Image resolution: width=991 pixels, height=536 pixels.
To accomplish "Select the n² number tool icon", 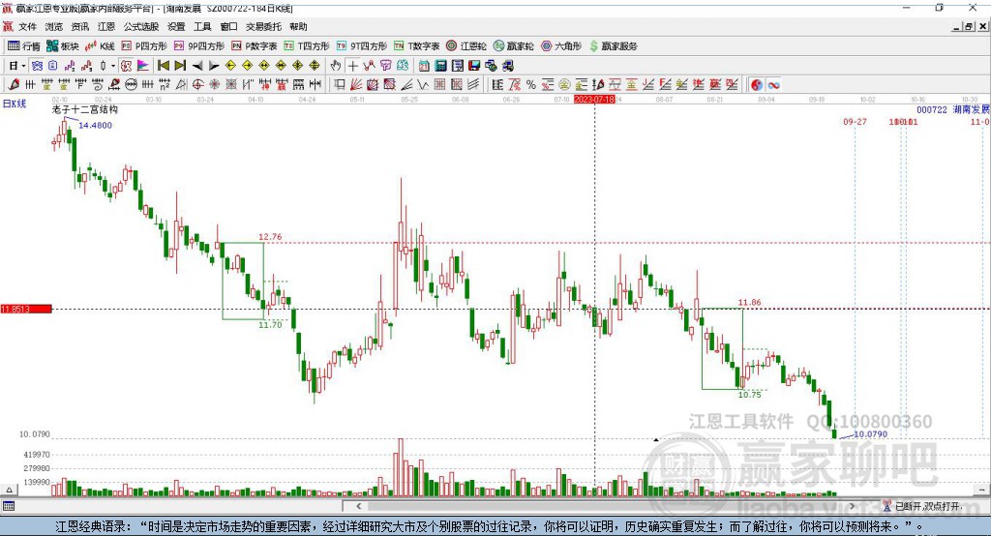I will (165, 85).
